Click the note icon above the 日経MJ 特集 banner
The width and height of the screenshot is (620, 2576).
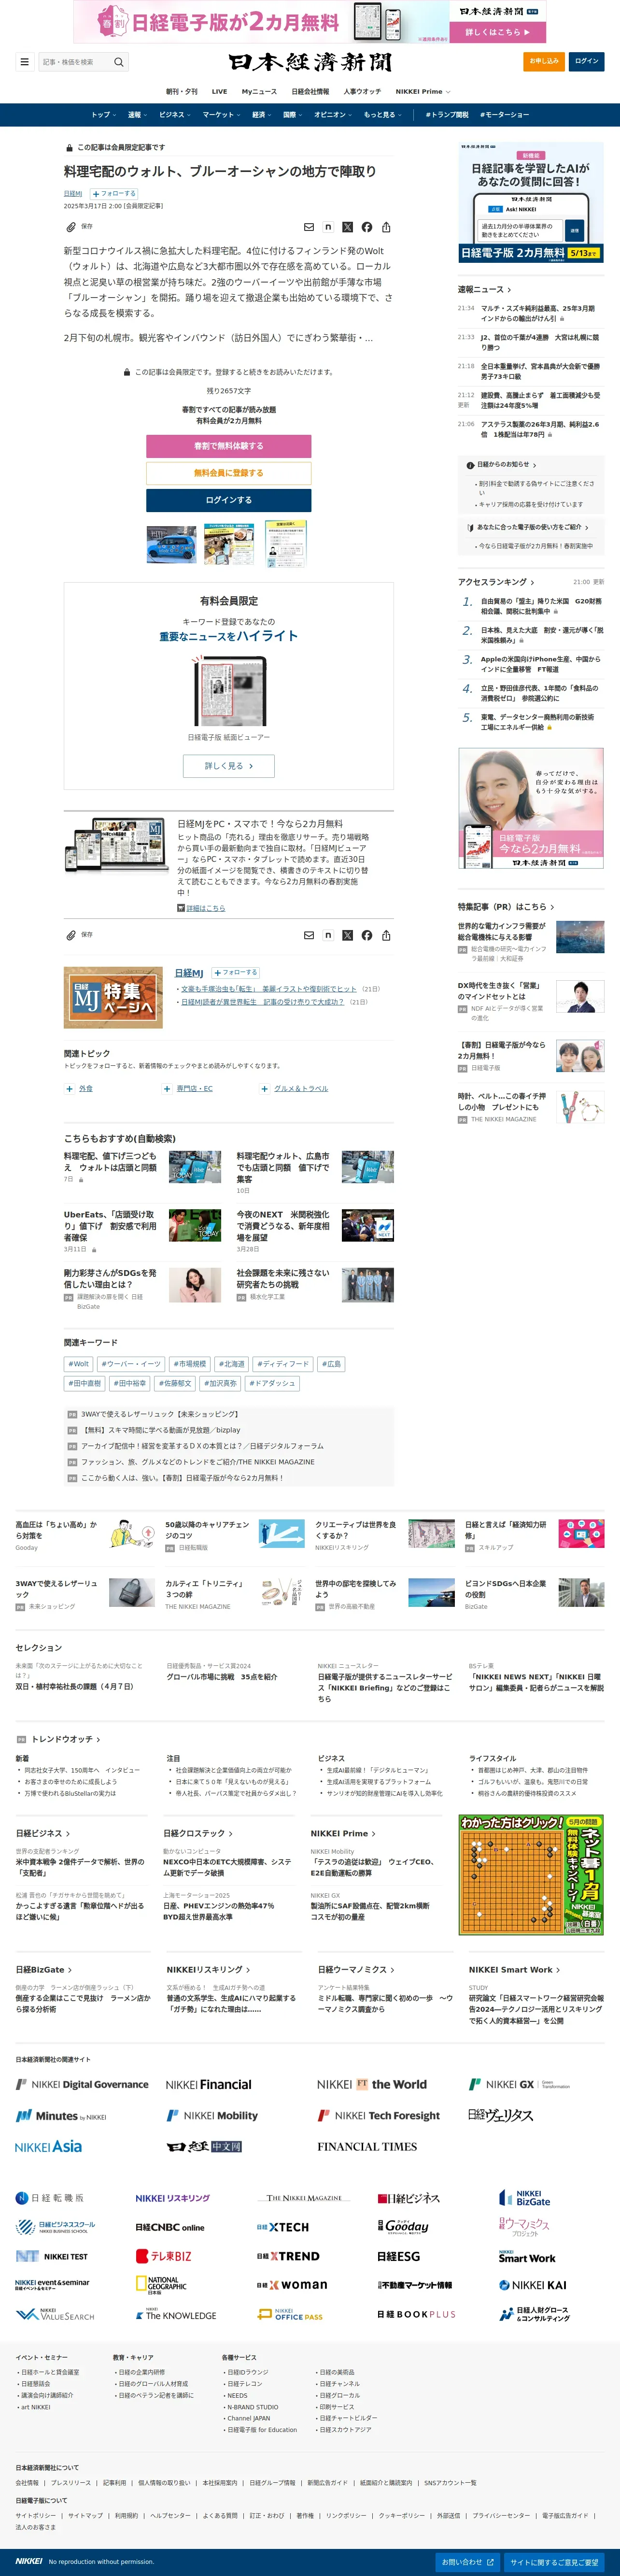point(328,935)
